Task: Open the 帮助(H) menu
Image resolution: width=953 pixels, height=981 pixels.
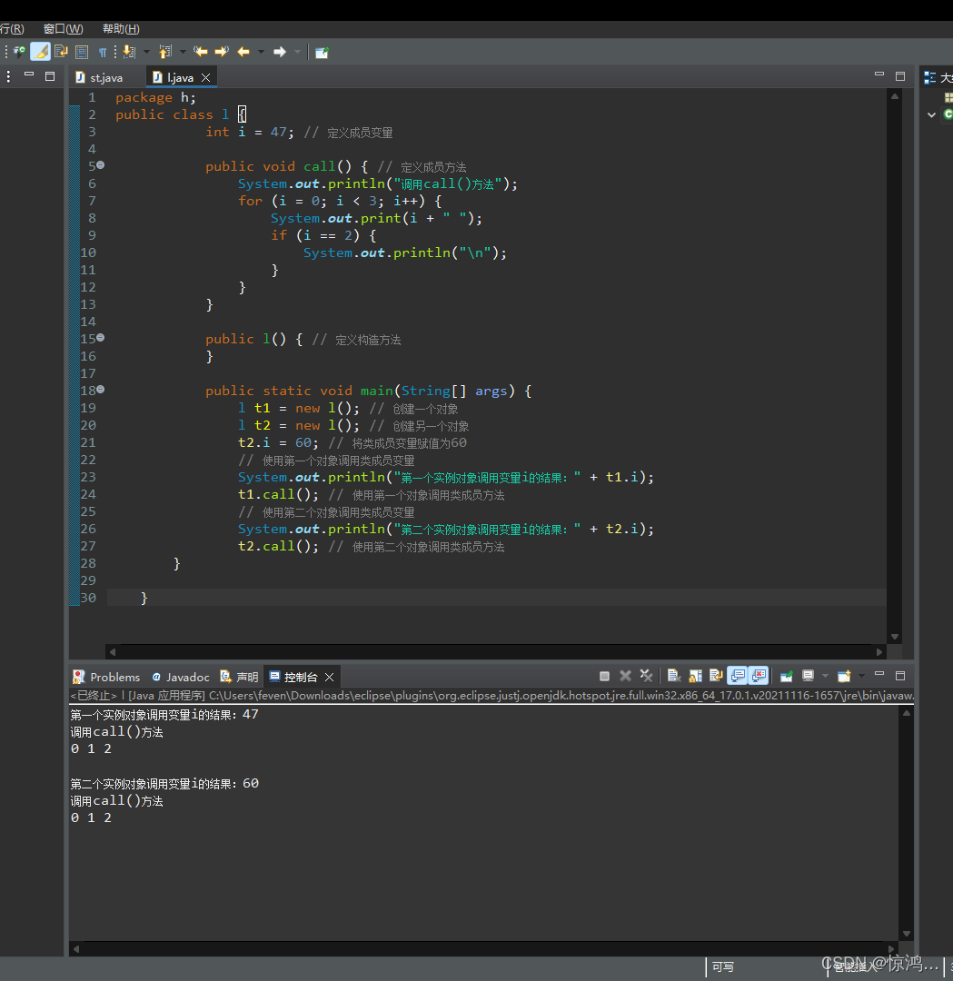Action: click(x=121, y=29)
